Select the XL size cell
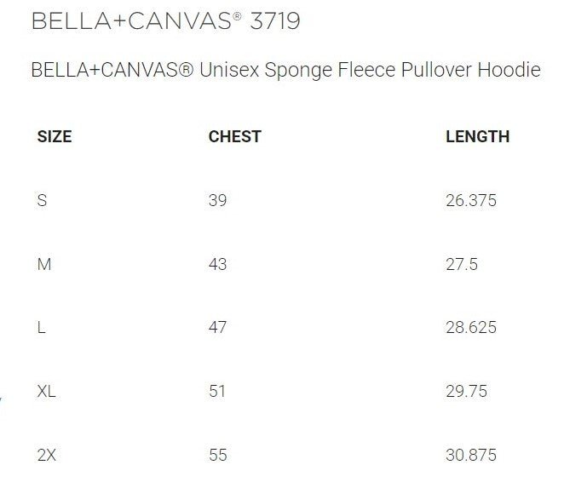Image resolution: width=564 pixels, height=482 pixels. coord(47,392)
